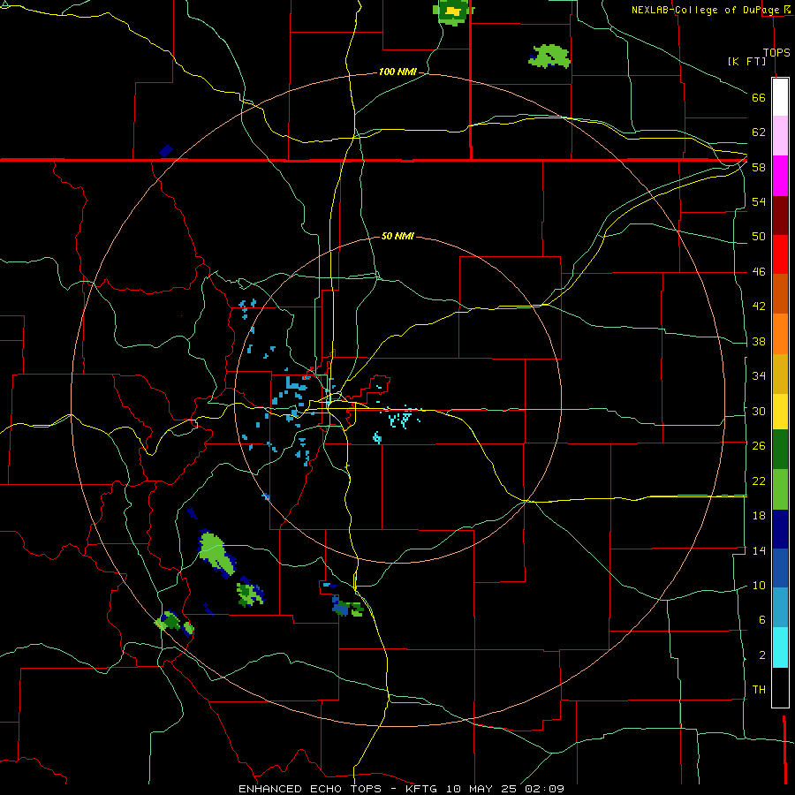This screenshot has height=795, width=795.
Task: Select the "26" scale value
Action: pyautogui.click(x=759, y=446)
